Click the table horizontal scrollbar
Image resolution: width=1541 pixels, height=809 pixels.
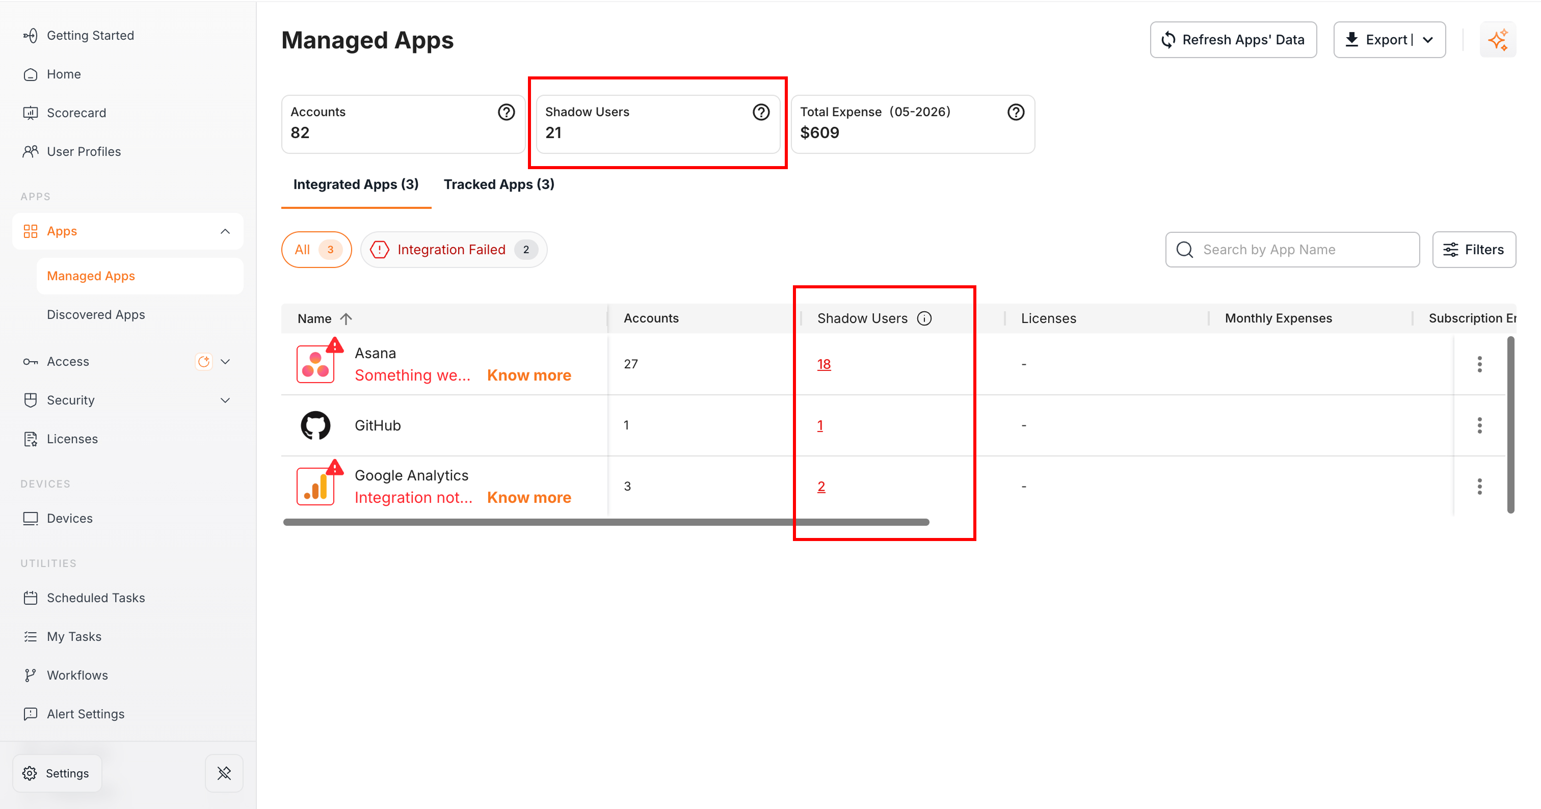tap(605, 523)
